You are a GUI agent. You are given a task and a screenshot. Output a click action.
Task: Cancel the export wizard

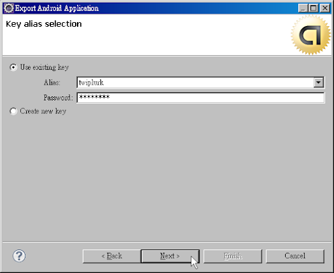pyautogui.click(x=295, y=256)
